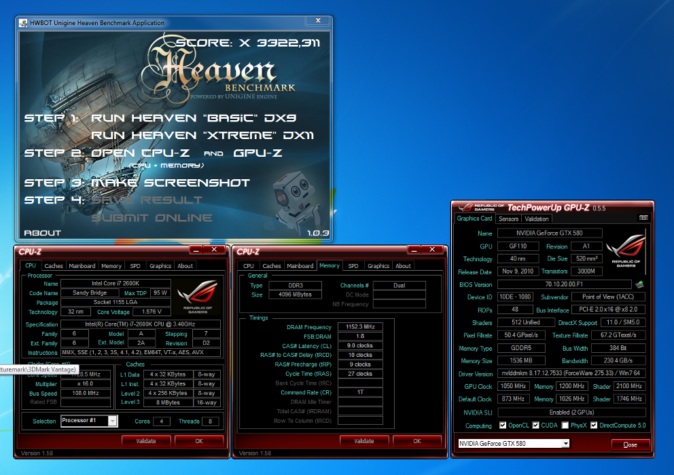Screen dimensions: 674x475
Task: Click Validate in the CPU-Z Memory window
Action: click(x=364, y=441)
